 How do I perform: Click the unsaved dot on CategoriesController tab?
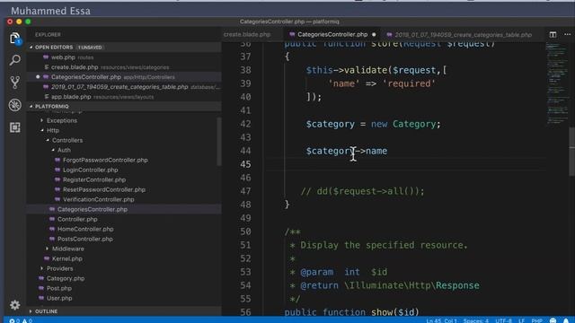[x=374, y=34]
